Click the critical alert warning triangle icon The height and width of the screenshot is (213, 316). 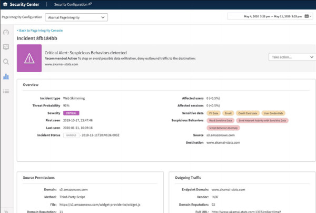pos(29,58)
